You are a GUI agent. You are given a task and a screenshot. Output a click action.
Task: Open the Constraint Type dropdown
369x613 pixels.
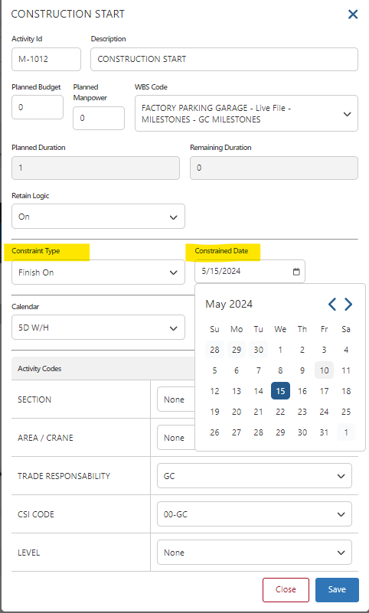(98, 272)
